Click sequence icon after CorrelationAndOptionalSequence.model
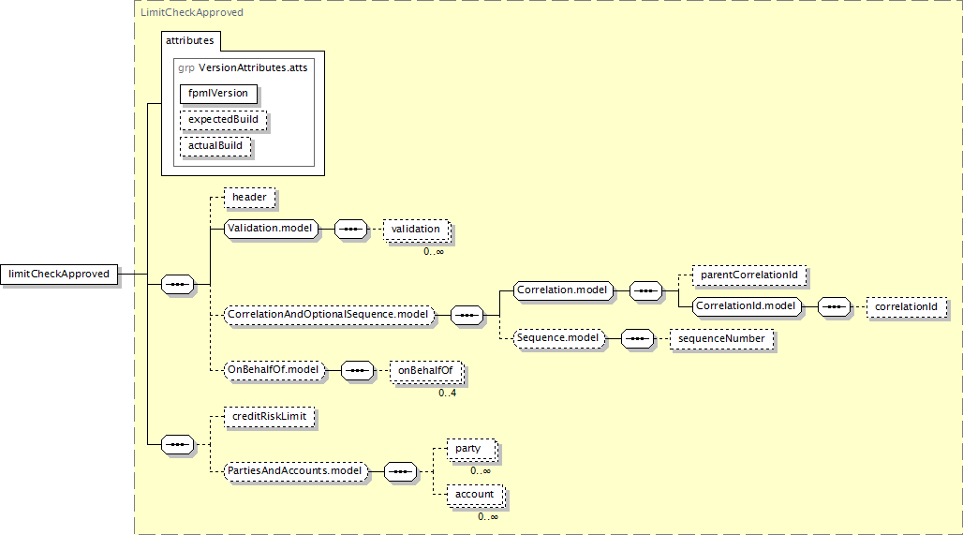 click(x=467, y=315)
